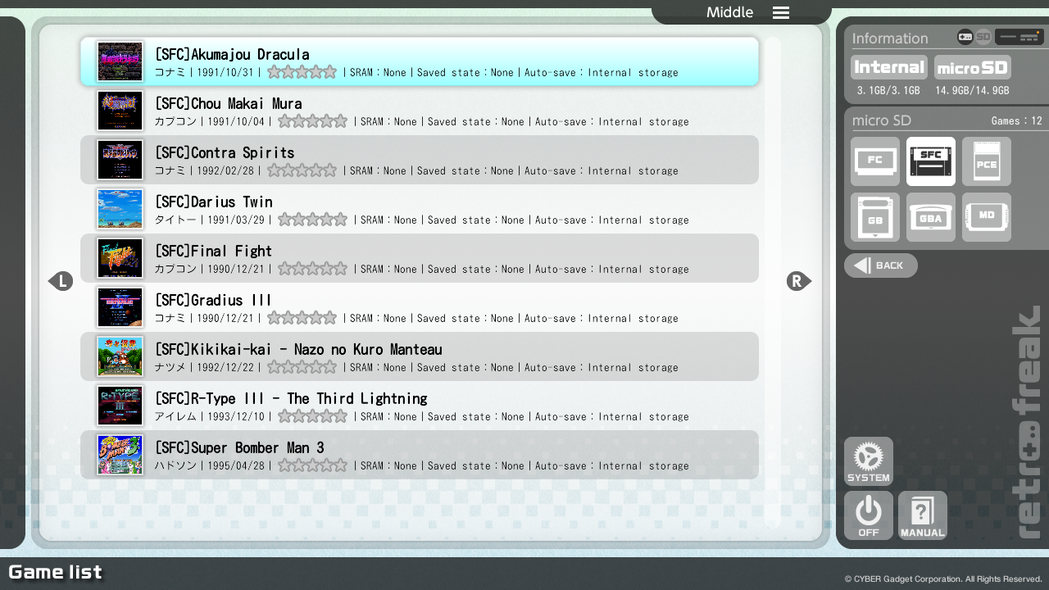Go to previous page with L arrow
This screenshot has width=1049, height=590.
[x=61, y=281]
